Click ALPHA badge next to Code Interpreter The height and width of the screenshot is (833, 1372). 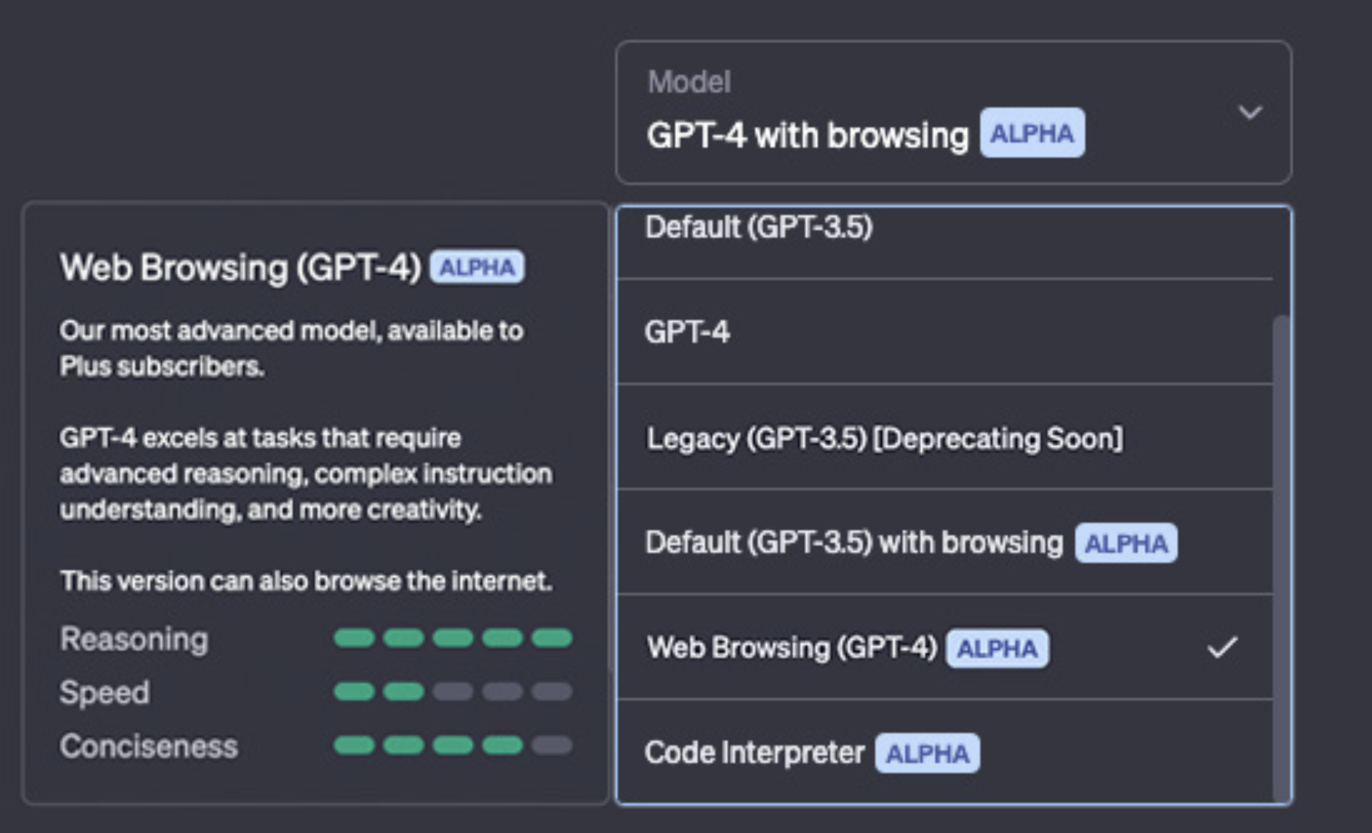[x=927, y=753]
